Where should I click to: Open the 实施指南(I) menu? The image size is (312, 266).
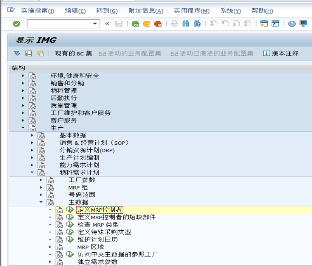(x=38, y=11)
